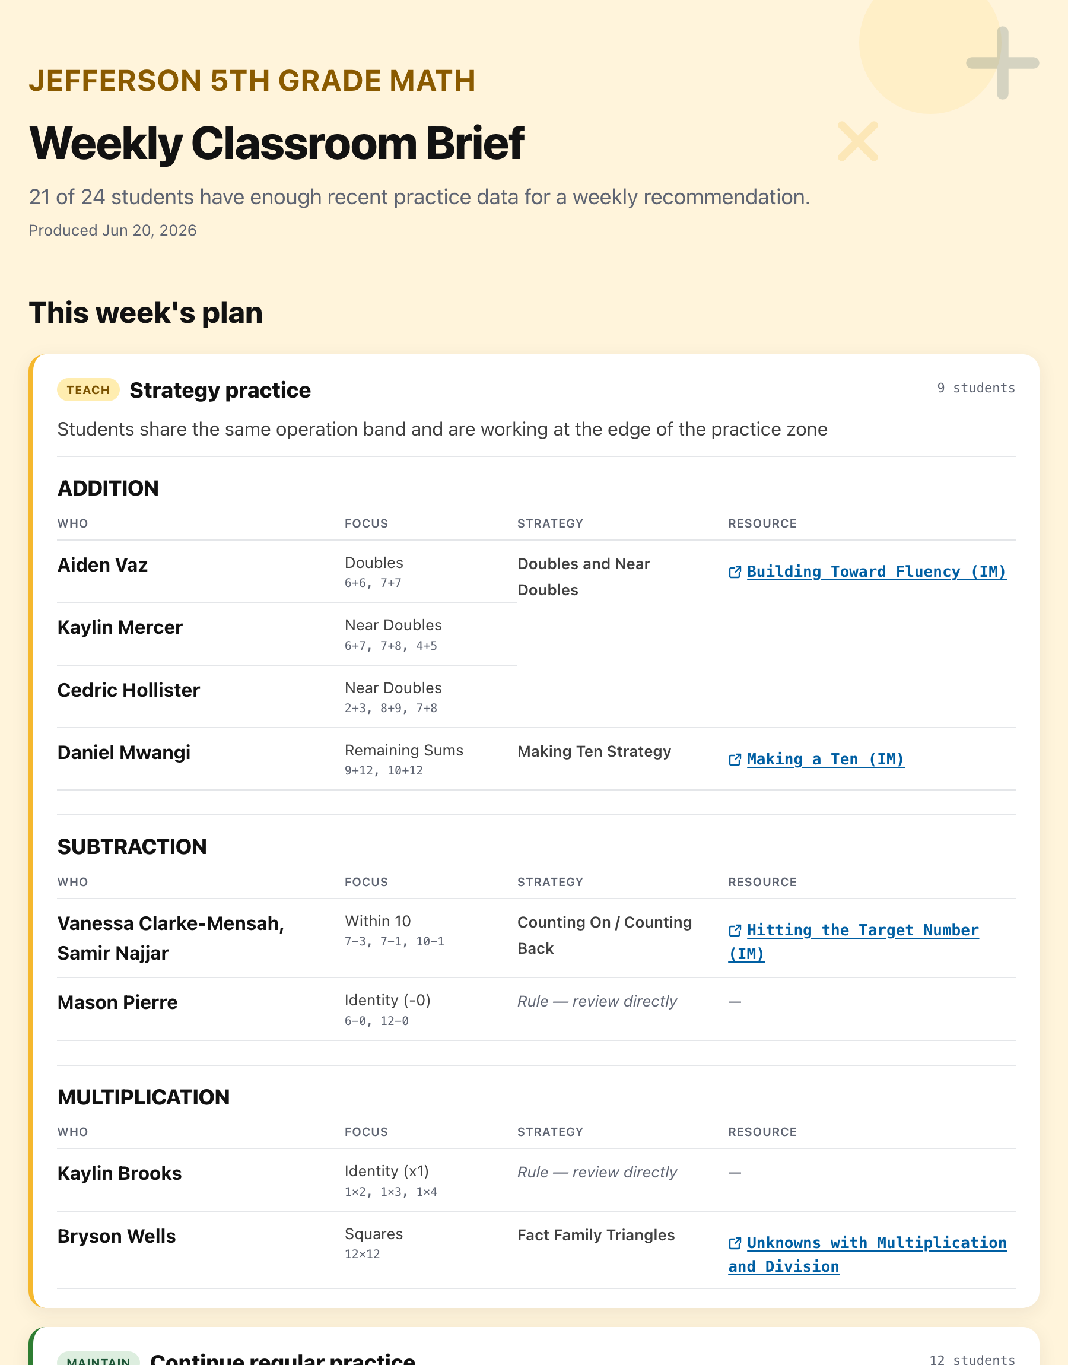The width and height of the screenshot is (1068, 1365).
Task: Select the Aiden Vaz student row
Action: pos(536,572)
